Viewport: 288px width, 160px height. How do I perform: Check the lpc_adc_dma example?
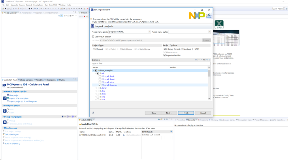(x=100, y=82)
